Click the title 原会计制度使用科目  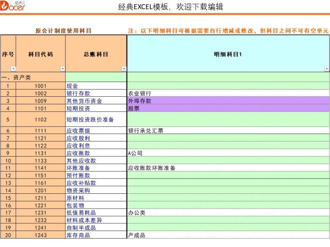coord(63,31)
